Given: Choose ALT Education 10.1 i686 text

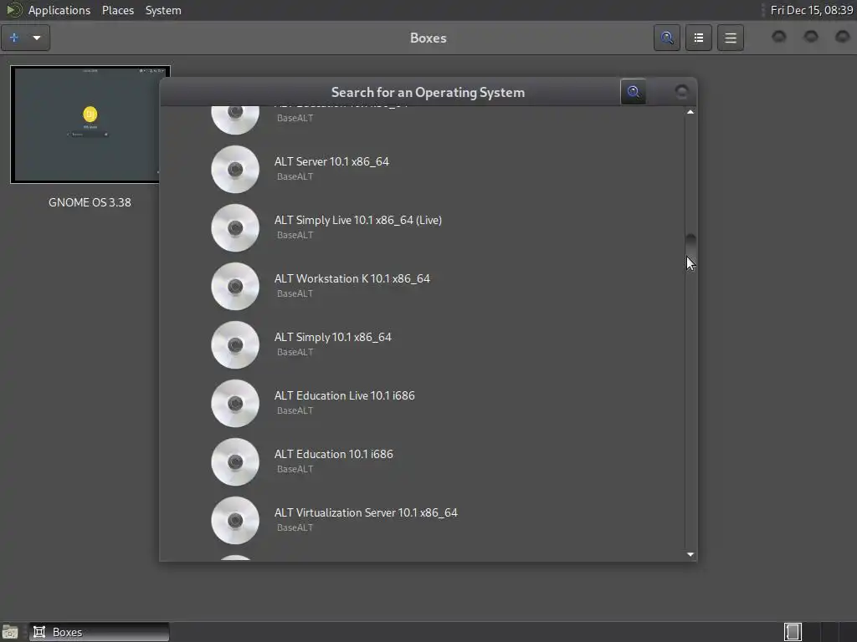Looking at the screenshot, I should point(333,454).
